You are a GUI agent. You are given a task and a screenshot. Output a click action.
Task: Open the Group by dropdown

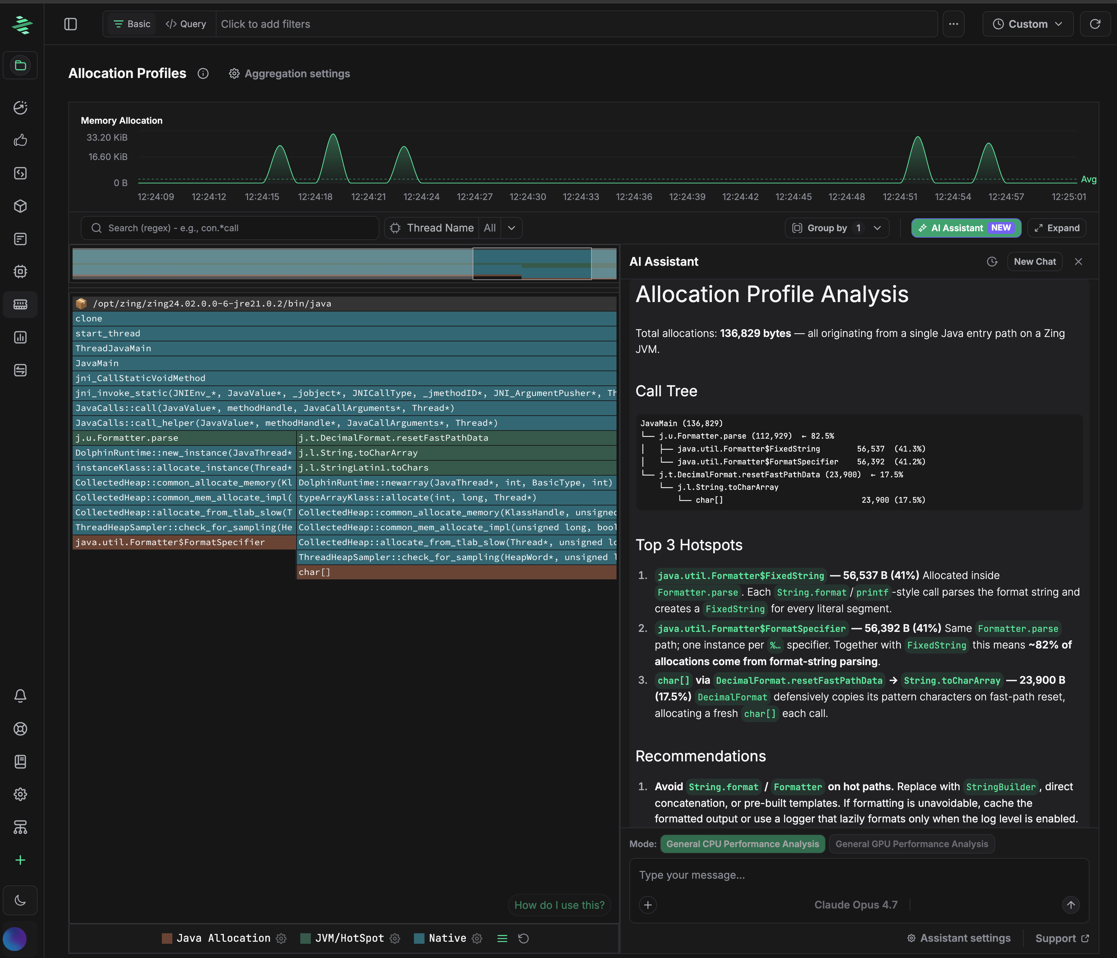837,228
